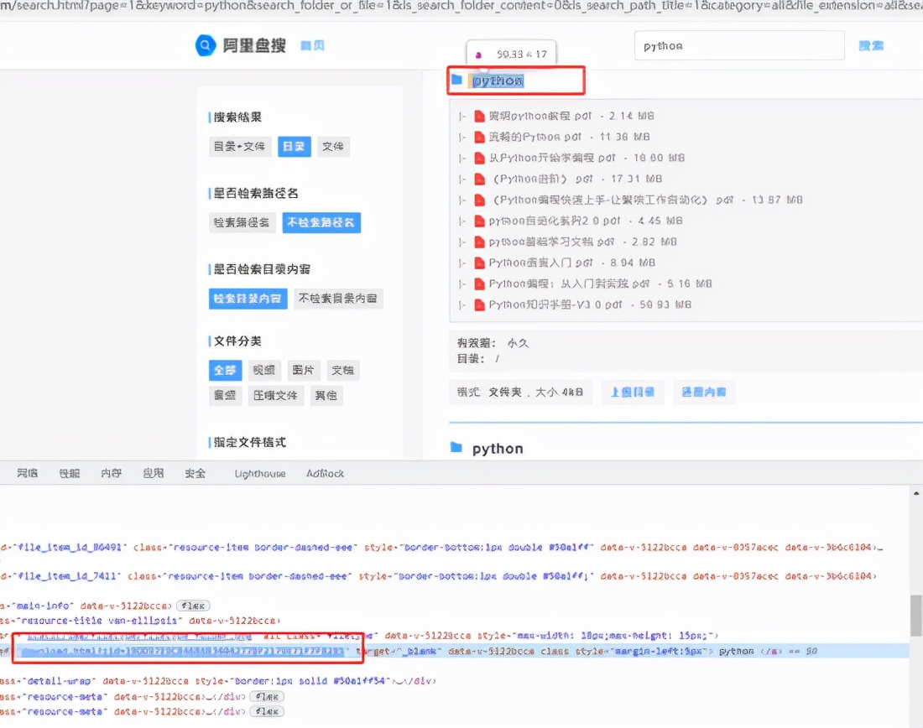Click the 阿里盘搜 magnifier logo icon
923x728 pixels.
click(x=206, y=45)
